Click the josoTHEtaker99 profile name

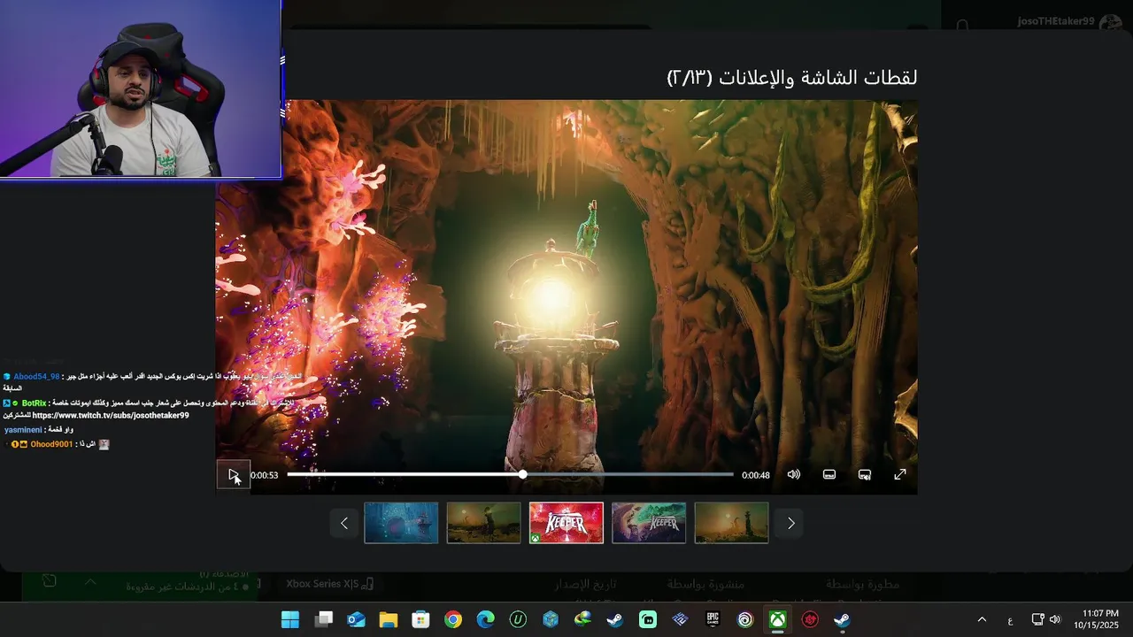click(1055, 21)
